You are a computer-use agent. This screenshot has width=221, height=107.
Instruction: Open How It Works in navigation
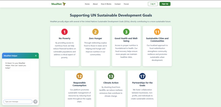click(106, 4)
